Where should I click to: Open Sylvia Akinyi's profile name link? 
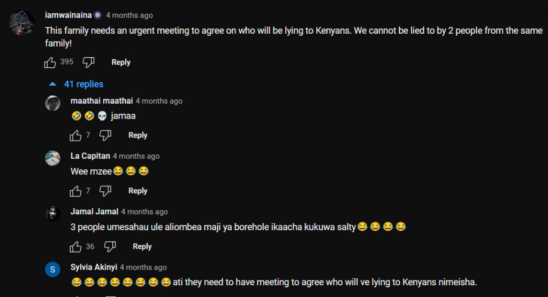[x=94, y=267]
